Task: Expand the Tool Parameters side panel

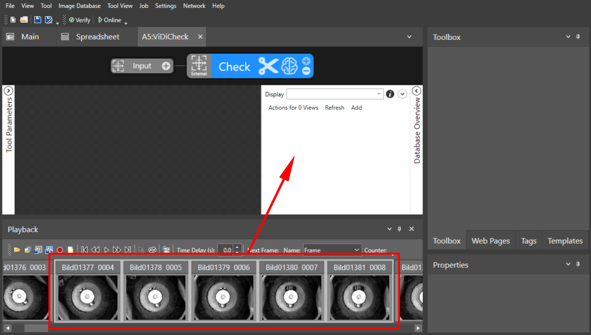Action: (x=8, y=91)
